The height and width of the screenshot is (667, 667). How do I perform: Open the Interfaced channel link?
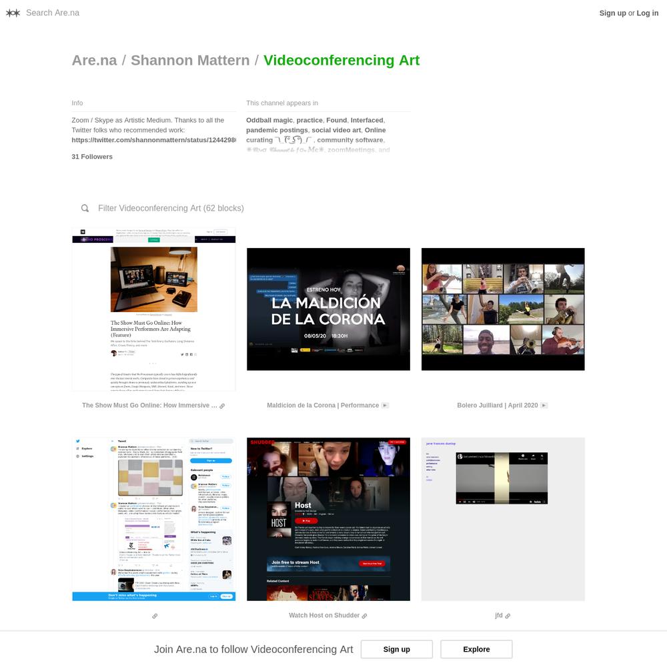click(367, 120)
